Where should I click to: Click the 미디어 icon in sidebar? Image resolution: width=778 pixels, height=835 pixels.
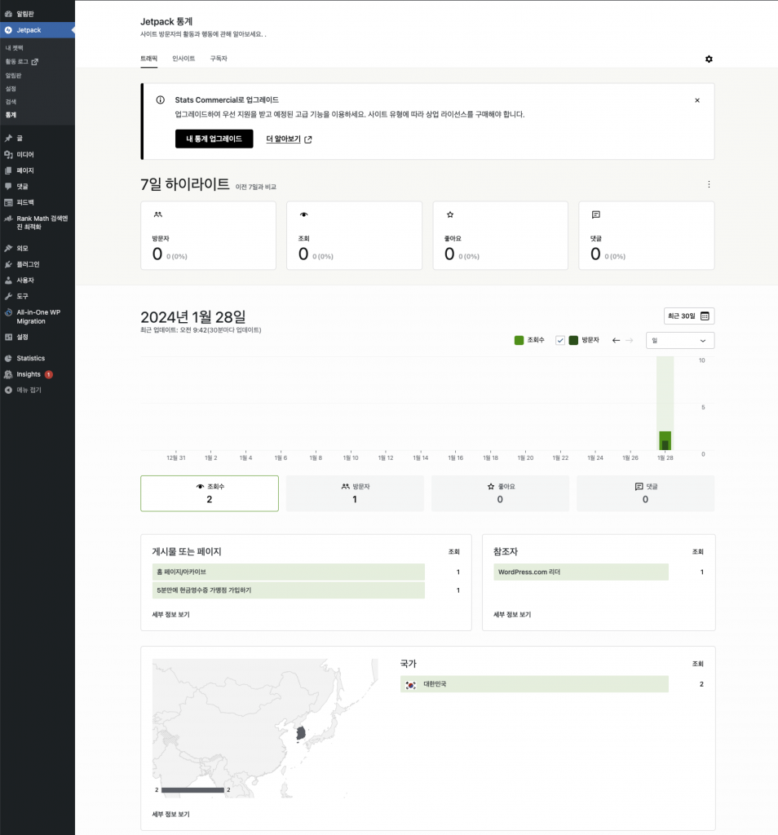(x=8, y=154)
